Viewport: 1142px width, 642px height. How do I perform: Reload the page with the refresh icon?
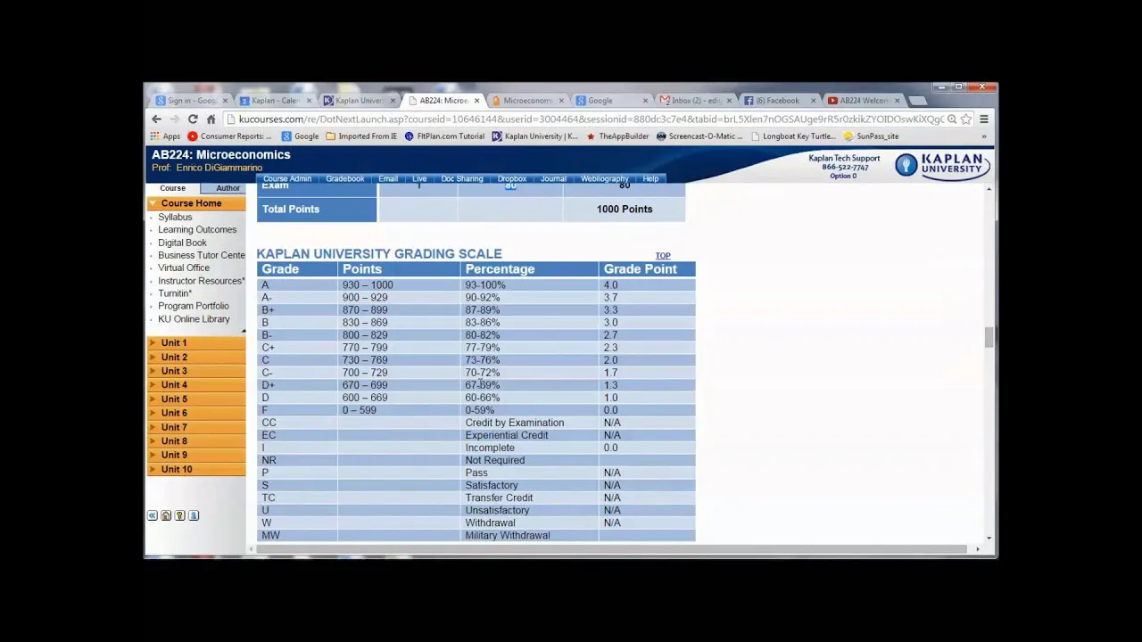[x=192, y=119]
